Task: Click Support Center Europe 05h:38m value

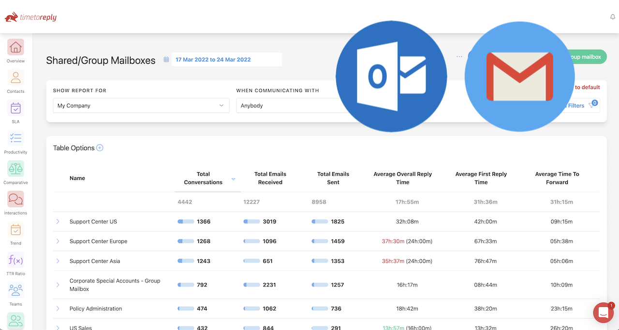Action: click(561, 241)
